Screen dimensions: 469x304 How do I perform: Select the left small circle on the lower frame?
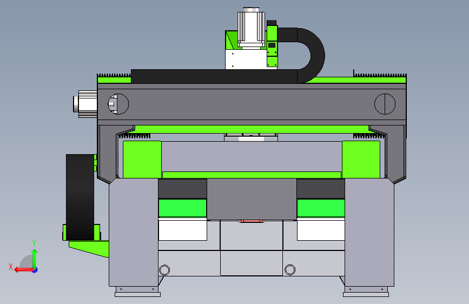pos(164,270)
